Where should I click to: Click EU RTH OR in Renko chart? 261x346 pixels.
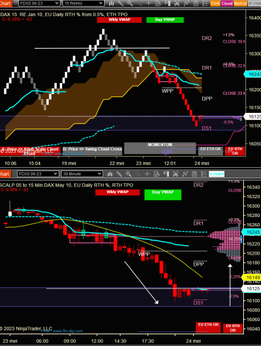(235, 151)
